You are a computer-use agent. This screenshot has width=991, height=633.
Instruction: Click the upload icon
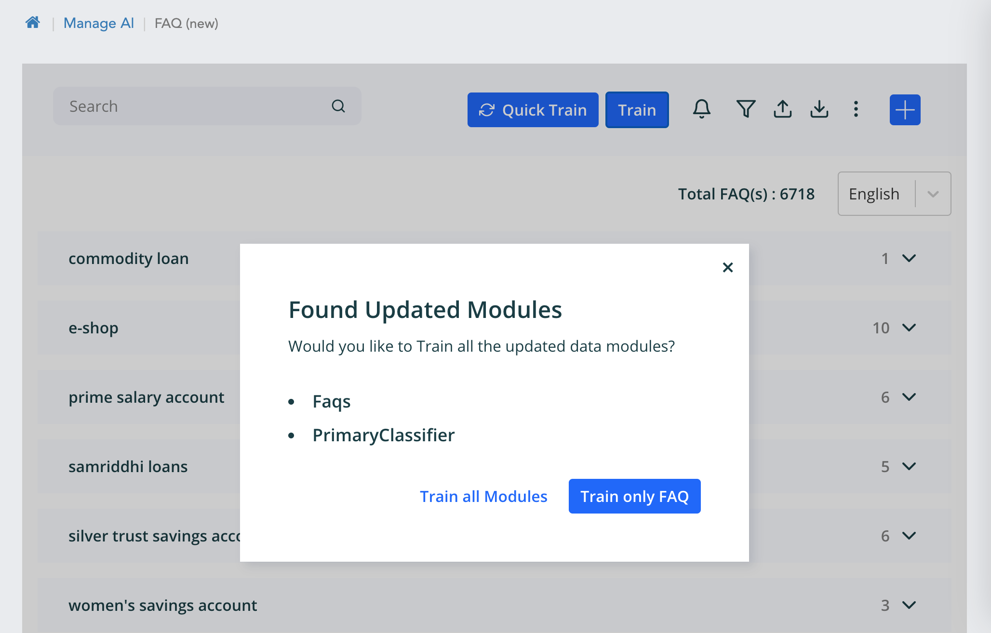[x=784, y=110]
